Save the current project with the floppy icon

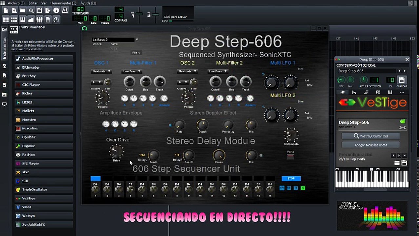[x=39, y=10]
